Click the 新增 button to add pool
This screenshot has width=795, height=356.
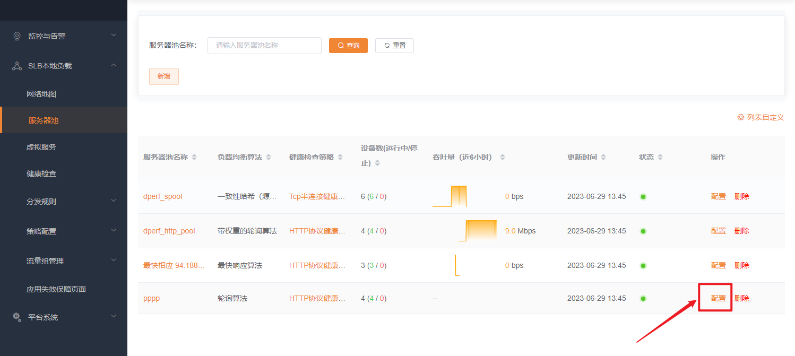163,76
